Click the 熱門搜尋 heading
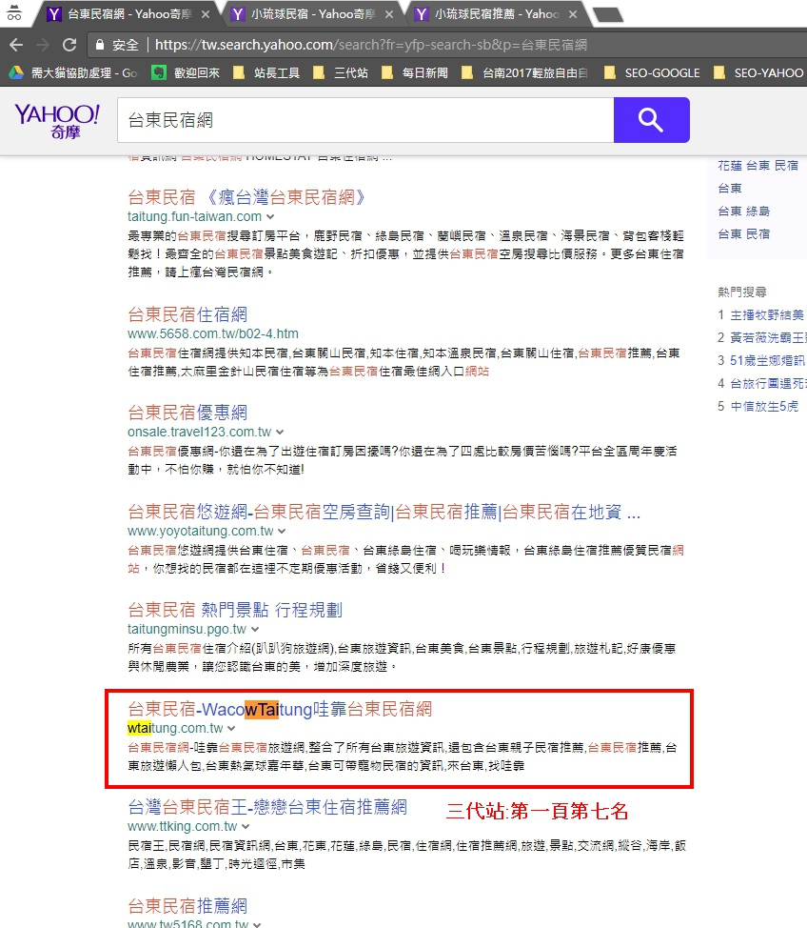The image size is (807, 928). pos(742,292)
